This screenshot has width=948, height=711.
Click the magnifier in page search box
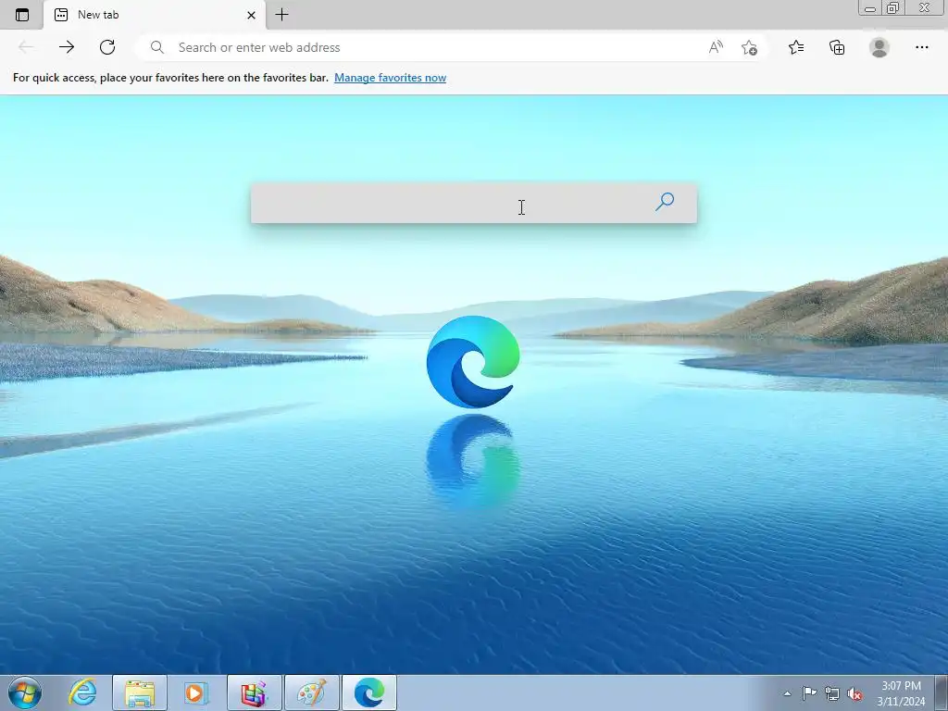click(665, 202)
